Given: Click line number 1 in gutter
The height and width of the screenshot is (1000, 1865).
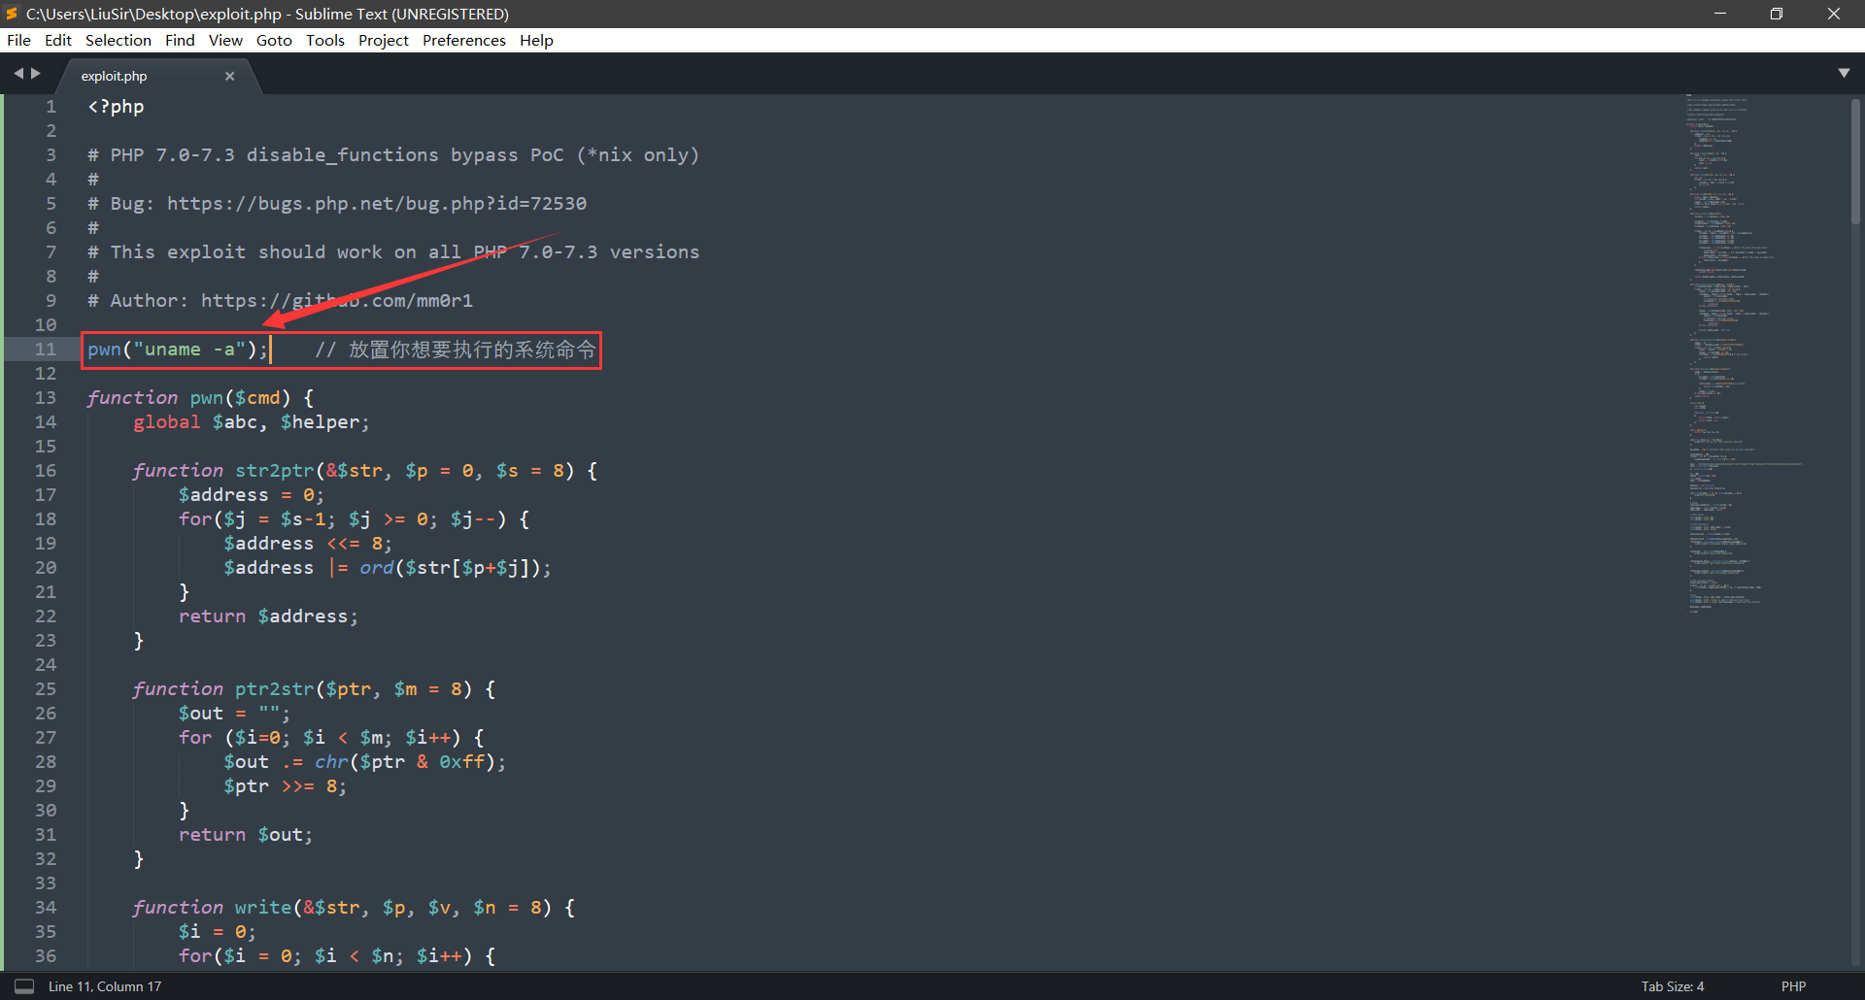Looking at the screenshot, I should point(51,107).
